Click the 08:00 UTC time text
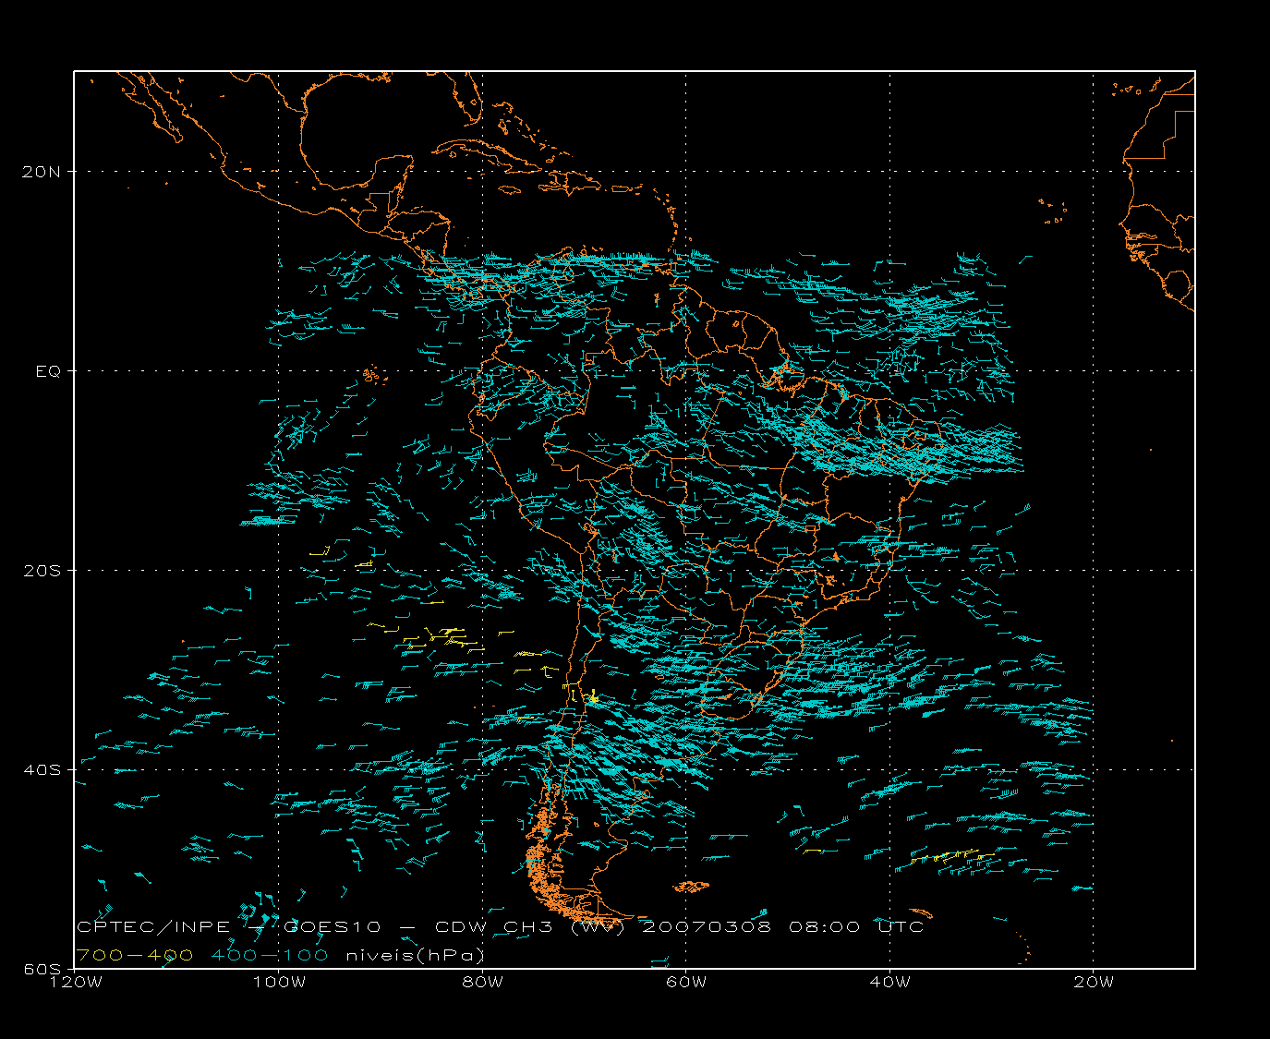The image size is (1270, 1039). point(856,926)
